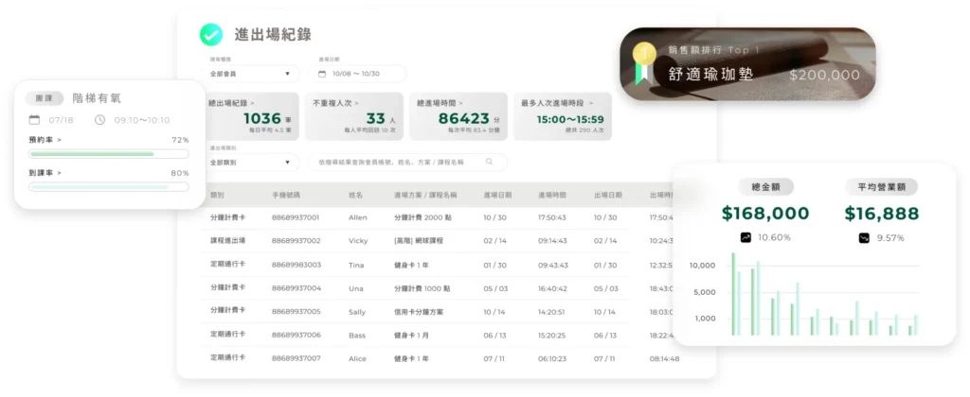Click the 階梯有氧 class title
This screenshot has height=397, width=970.
(98, 98)
